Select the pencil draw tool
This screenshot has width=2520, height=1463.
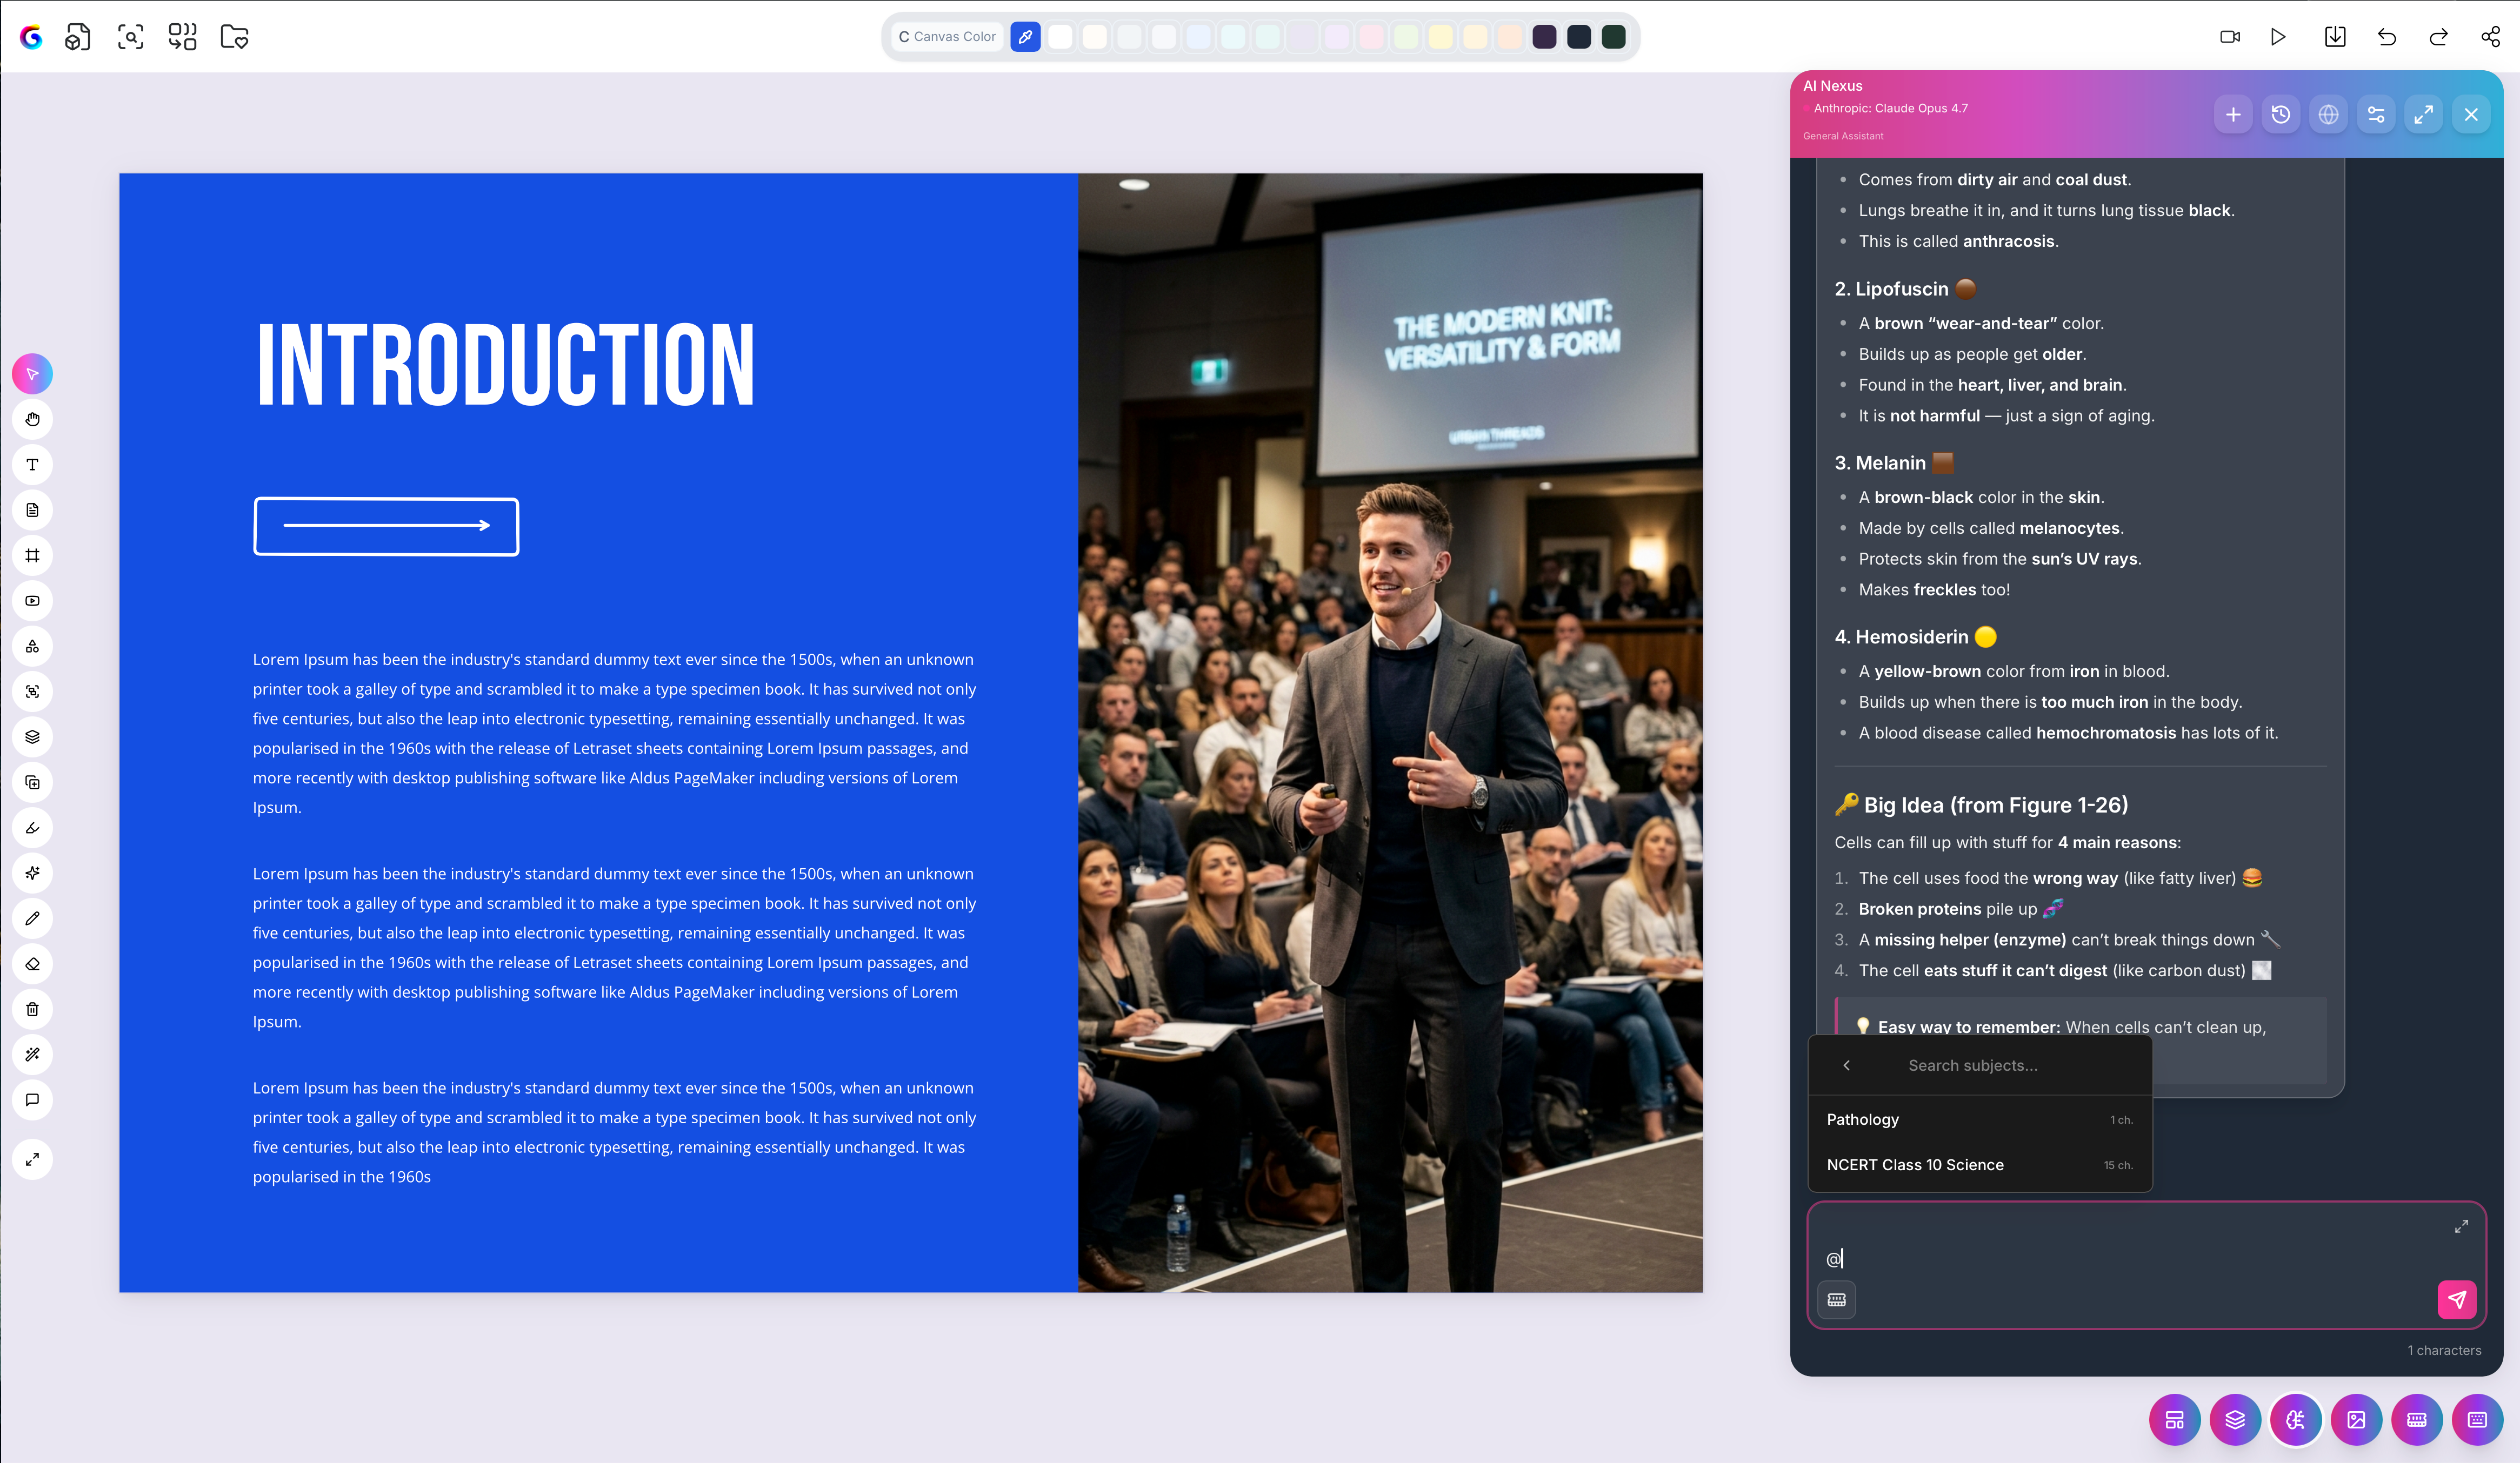[32, 918]
